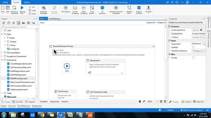Run Debug File
Screen dimensions: 211x118
(22, 10)
